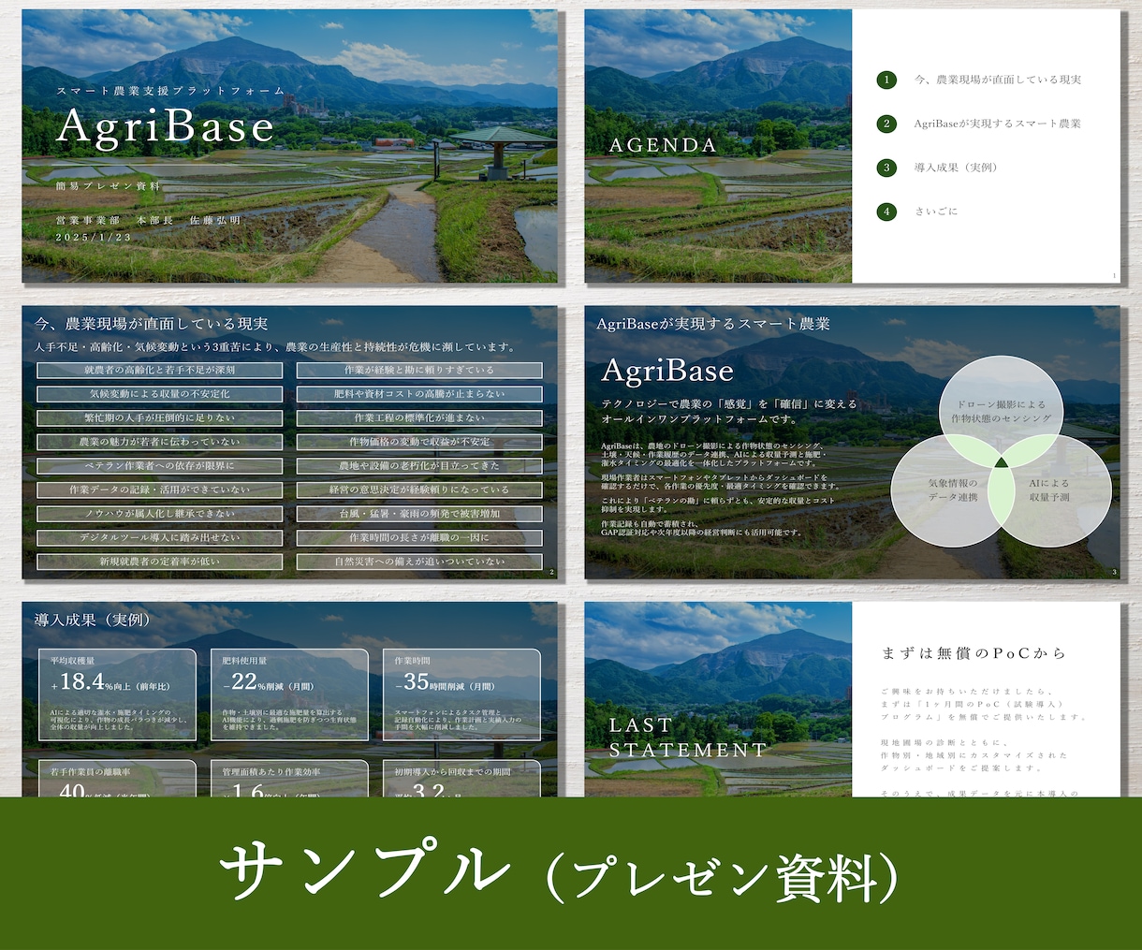The image size is (1142, 950).
Task: Click the box 新規就農者の定着率が低い
Action: [x=160, y=562]
